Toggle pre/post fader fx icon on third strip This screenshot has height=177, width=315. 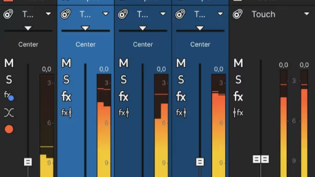coord(124,112)
